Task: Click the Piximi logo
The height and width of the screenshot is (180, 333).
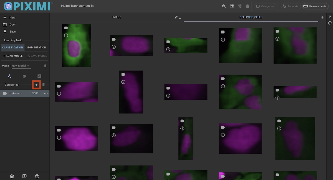Action: [x=29, y=6]
